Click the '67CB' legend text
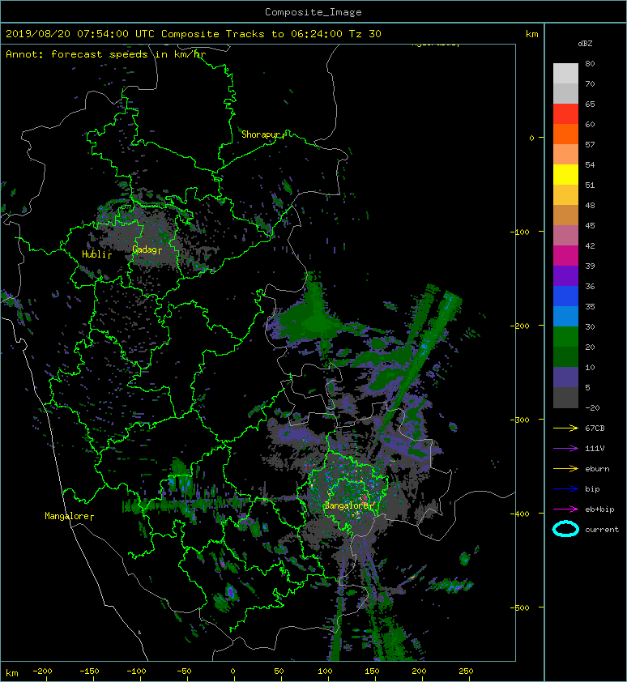Image resolution: width=627 pixels, height=682 pixels. pyautogui.click(x=595, y=428)
